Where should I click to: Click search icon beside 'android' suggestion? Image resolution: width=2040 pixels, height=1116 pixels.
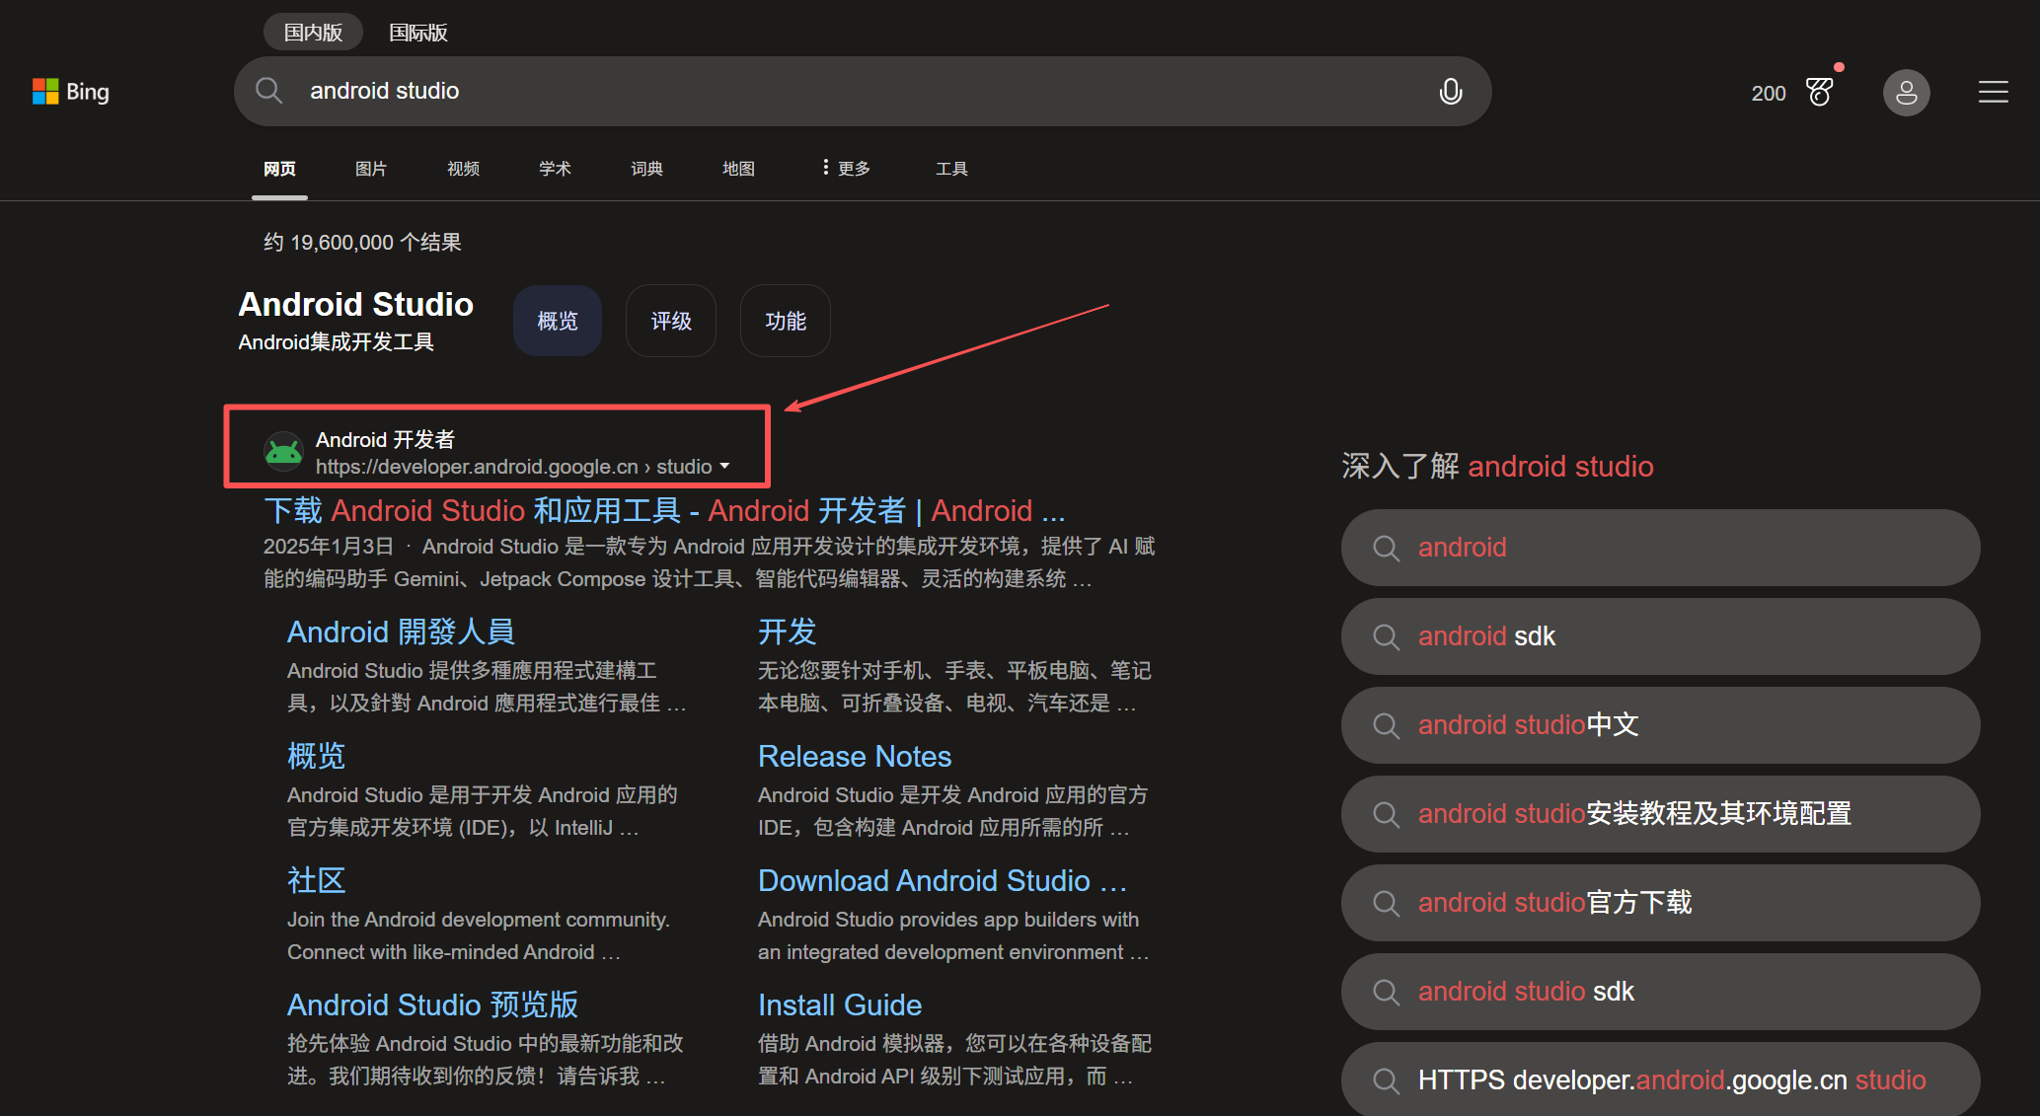[x=1386, y=548]
